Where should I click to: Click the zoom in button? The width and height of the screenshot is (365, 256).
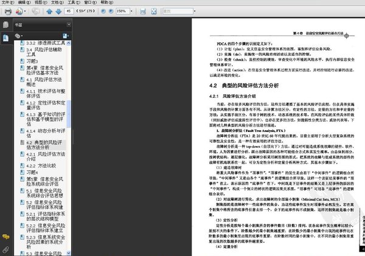pyautogui.click(x=110, y=12)
